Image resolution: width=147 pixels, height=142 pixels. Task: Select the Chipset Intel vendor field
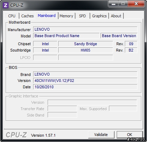(x=45, y=44)
